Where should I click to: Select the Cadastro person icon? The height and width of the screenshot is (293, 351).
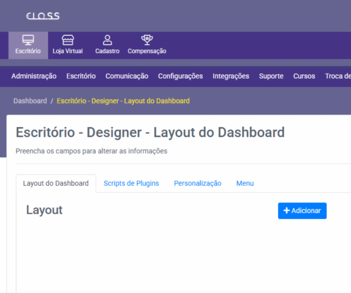[107, 40]
